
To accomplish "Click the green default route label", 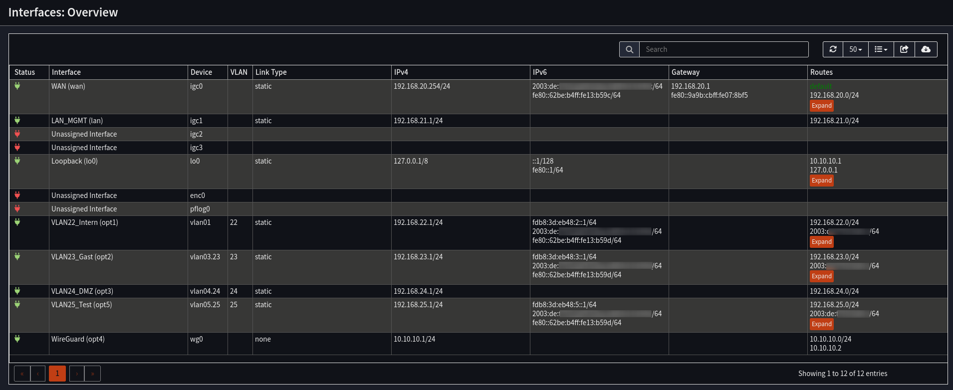I will pyautogui.click(x=821, y=86).
